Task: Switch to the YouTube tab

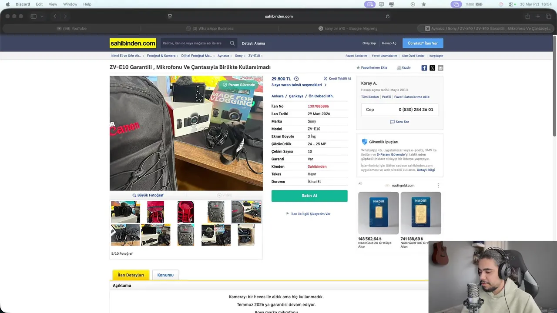Action: coord(71,29)
